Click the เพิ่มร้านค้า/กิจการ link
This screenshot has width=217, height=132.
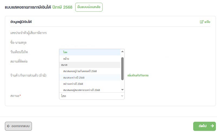(x=138, y=75)
